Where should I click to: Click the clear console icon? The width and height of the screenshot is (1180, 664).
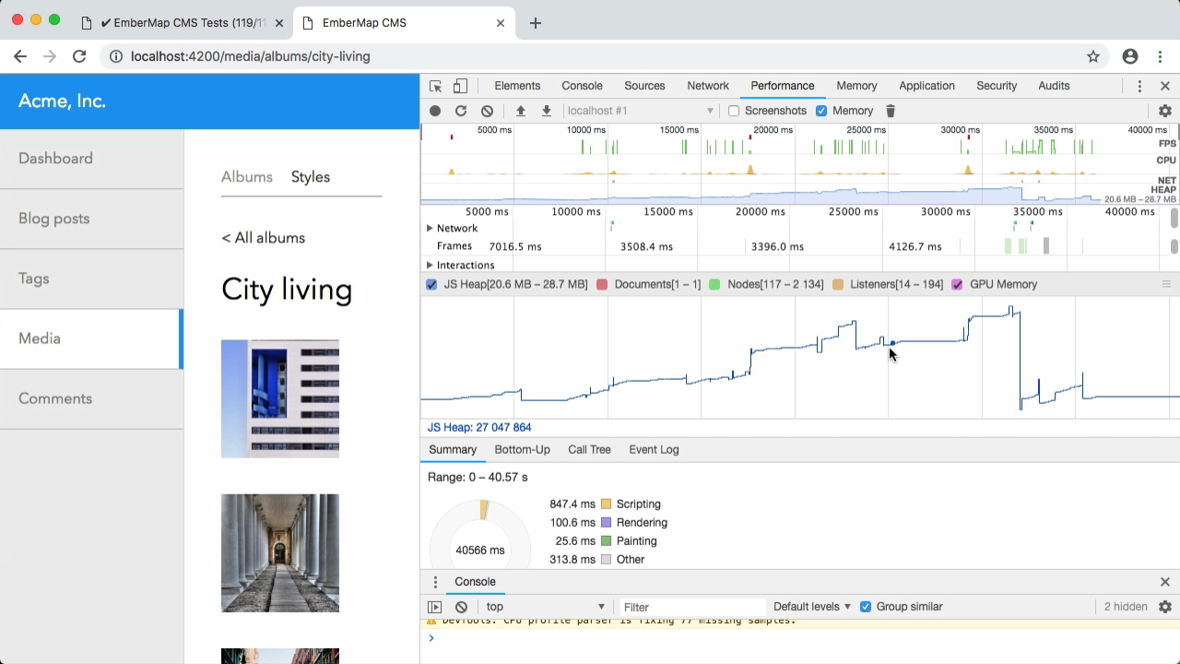[461, 607]
